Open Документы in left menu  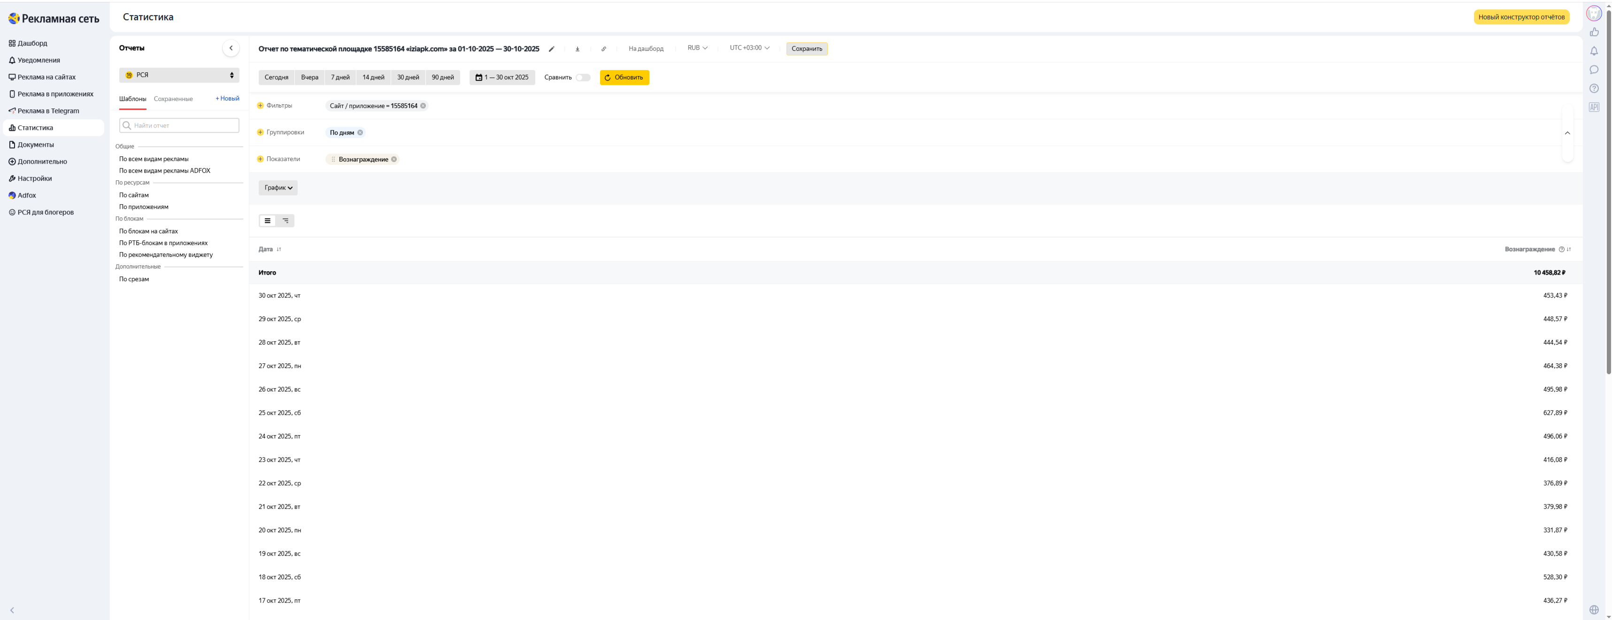pos(36,145)
